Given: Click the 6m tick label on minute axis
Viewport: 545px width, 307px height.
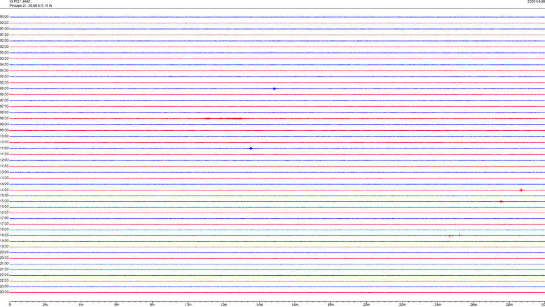Looking at the screenshot, I should tap(117, 305).
